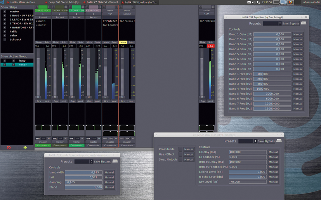Open the Ubuntu Studio main menu icon
The image size is (321, 200).
2,2
